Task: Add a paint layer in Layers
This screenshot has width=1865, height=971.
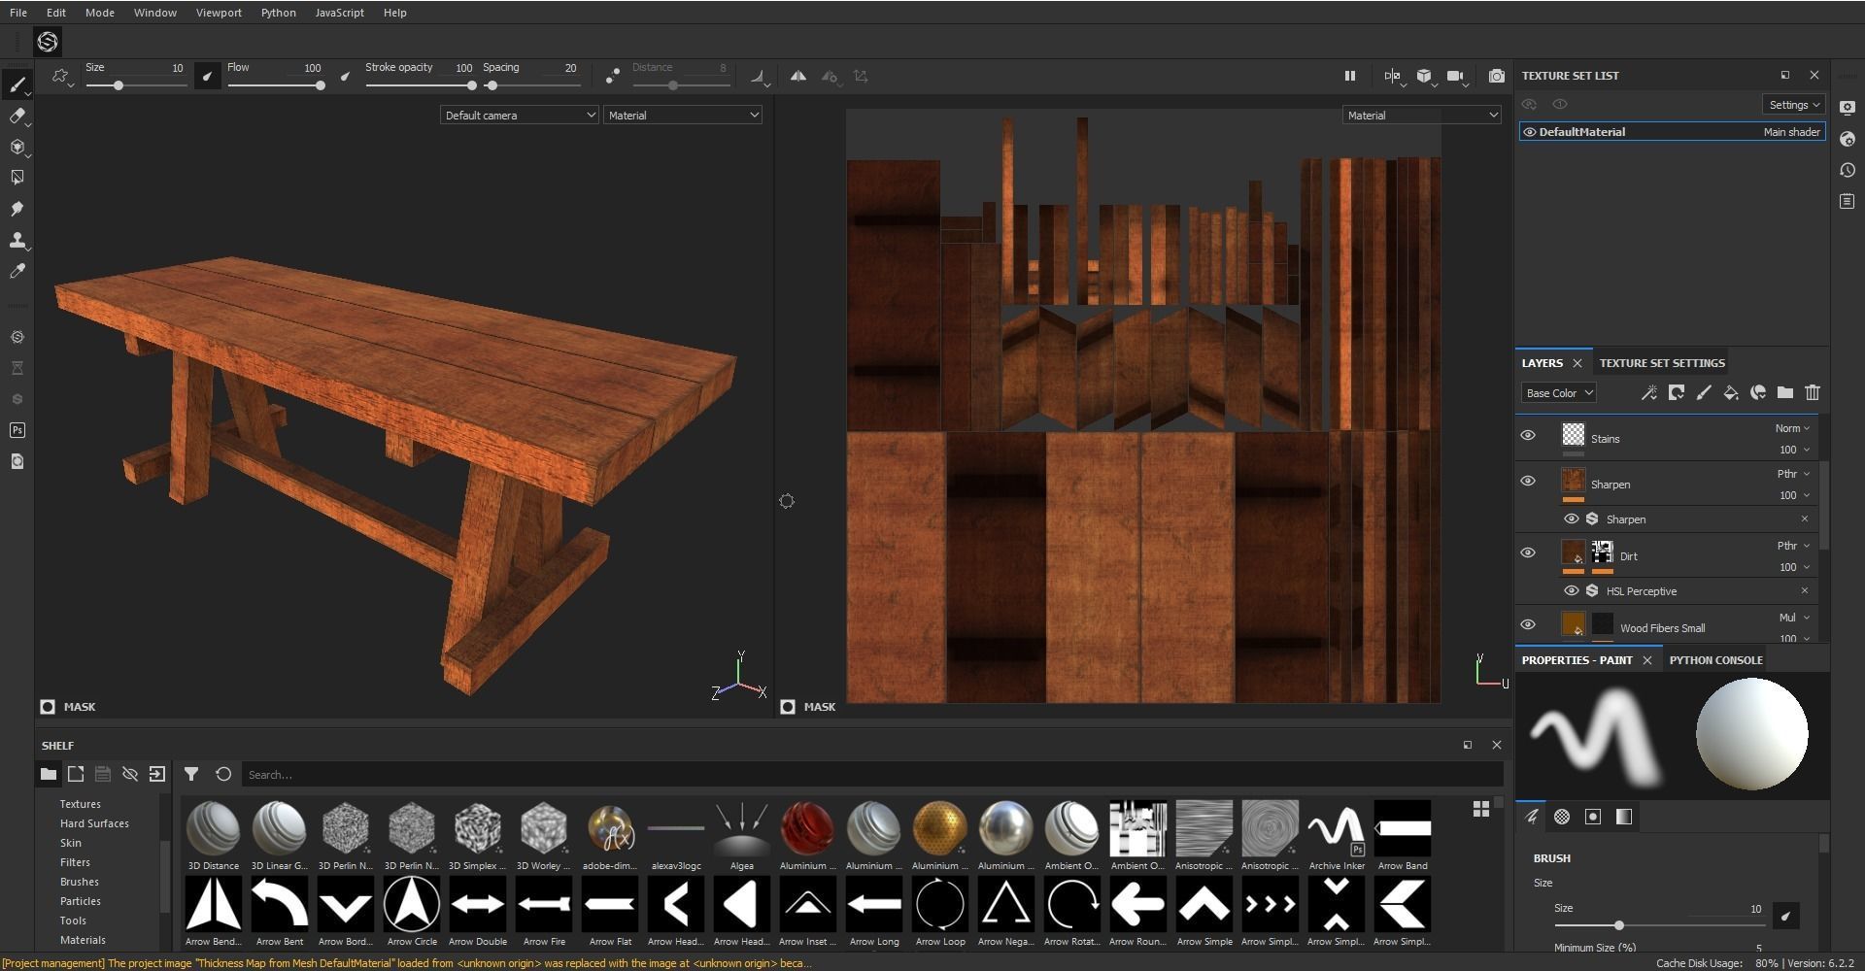Action: tap(1704, 393)
